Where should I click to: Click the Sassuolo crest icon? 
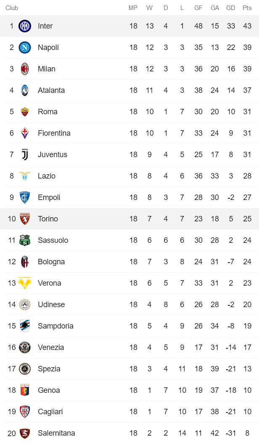tap(25, 240)
